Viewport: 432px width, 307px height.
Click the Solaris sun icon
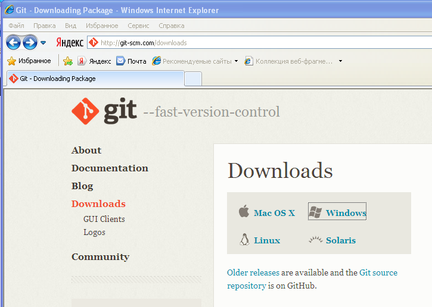pos(315,240)
